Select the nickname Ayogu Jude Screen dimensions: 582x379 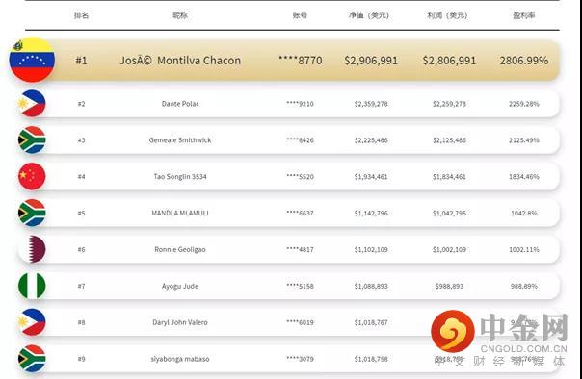[180, 286]
